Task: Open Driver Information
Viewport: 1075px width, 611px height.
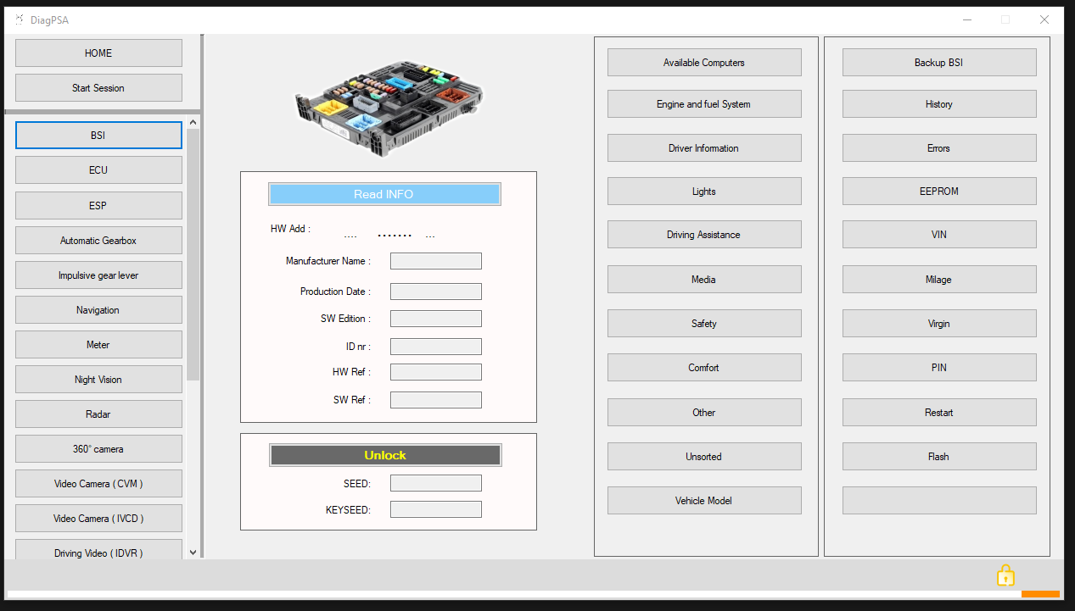Action: 704,147
